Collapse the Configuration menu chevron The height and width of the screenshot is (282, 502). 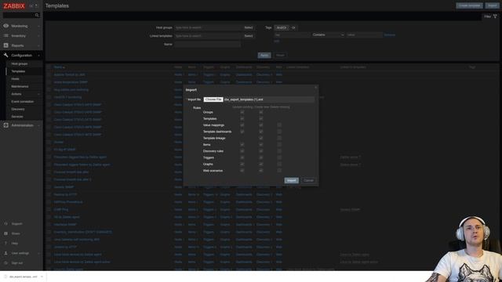38,56
